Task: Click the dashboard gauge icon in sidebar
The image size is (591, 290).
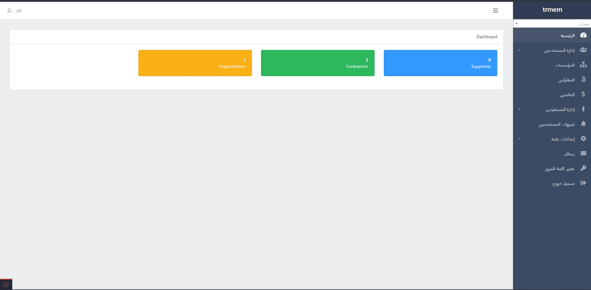Action: click(583, 35)
